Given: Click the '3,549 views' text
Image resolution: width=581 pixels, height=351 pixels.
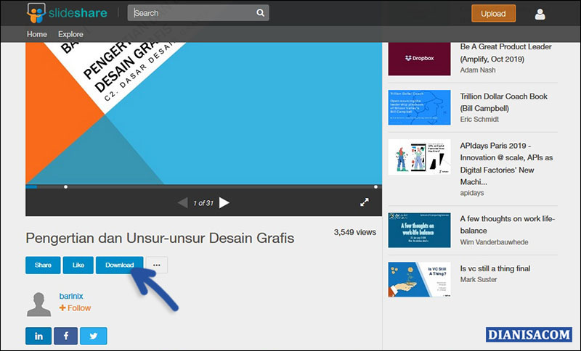Looking at the screenshot, I should pyautogui.click(x=355, y=232).
